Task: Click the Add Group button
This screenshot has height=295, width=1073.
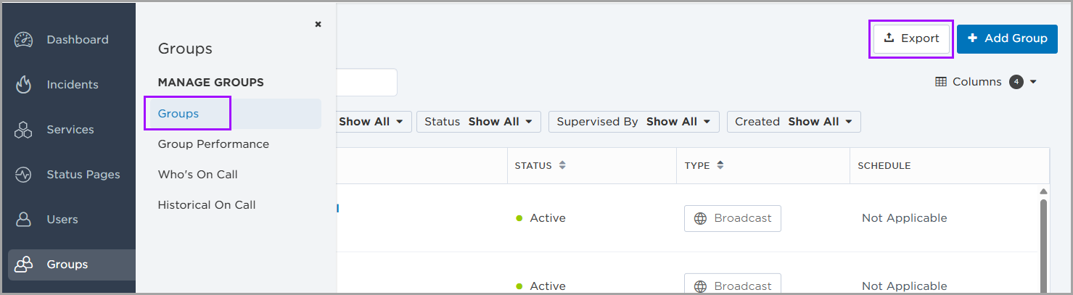Action: 1007,38
